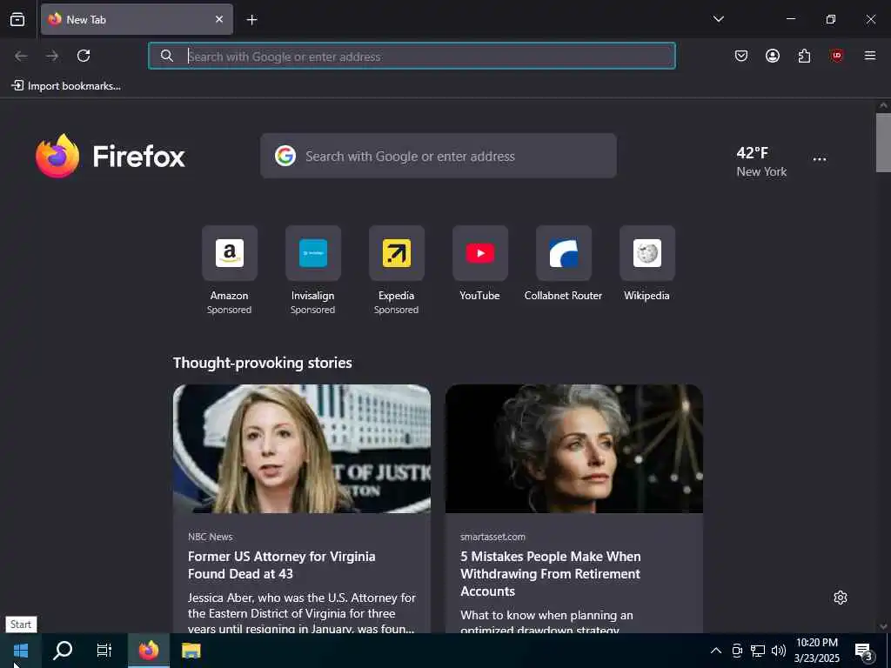891x668 pixels.
Task: Open the Action Center notifications icon
Action: point(864,651)
